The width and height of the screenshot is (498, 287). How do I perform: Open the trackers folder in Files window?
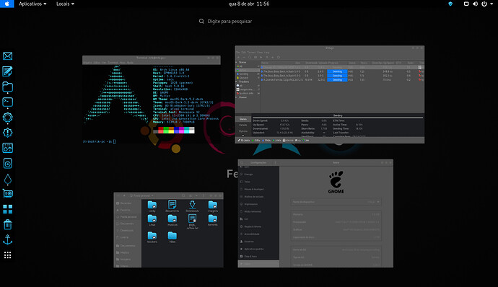152,237
